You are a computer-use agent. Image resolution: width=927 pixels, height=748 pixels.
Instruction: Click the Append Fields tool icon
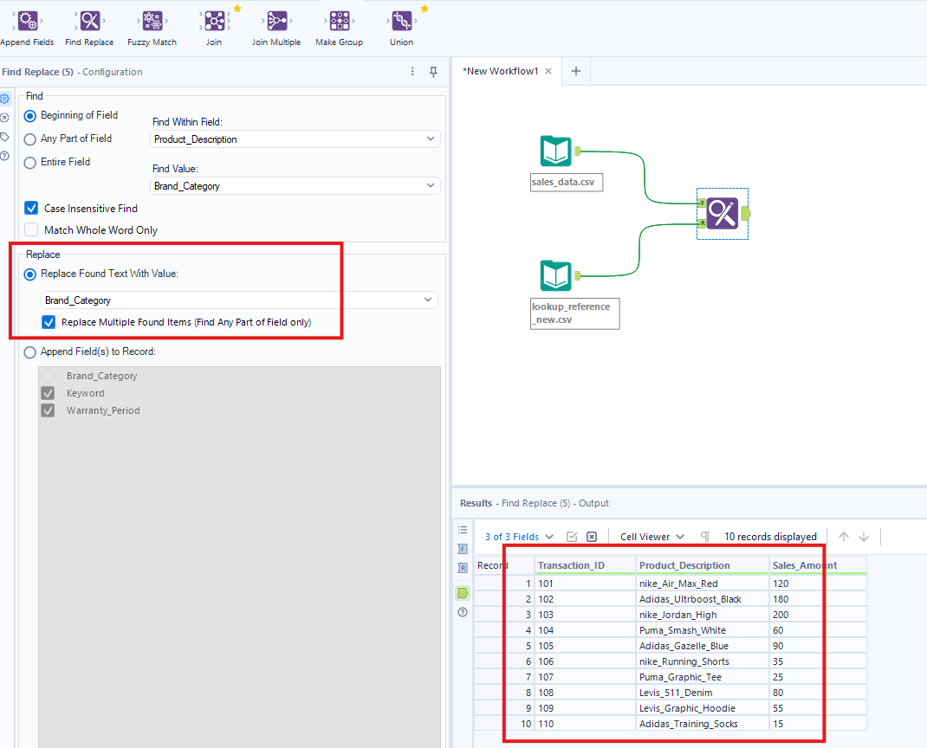tap(27, 22)
